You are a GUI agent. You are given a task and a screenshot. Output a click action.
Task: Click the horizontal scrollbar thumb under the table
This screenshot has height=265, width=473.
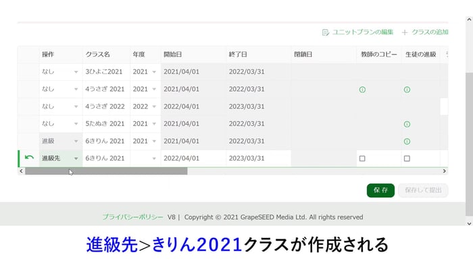(106, 171)
